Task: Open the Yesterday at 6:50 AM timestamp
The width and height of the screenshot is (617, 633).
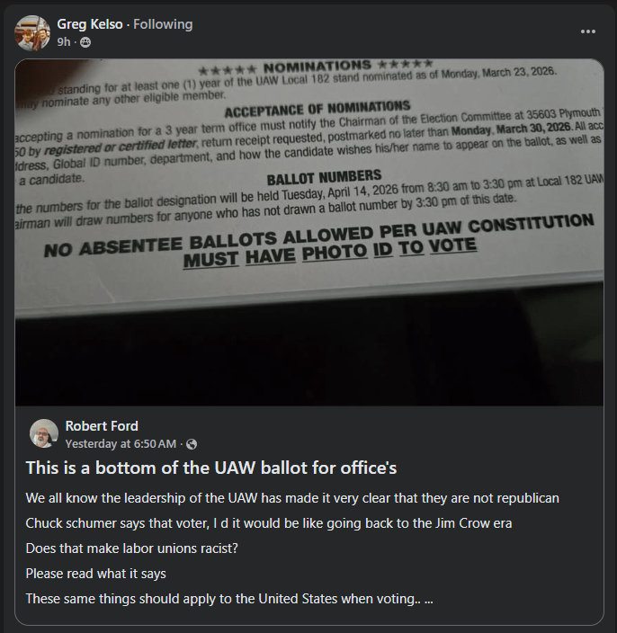Action: click(121, 444)
